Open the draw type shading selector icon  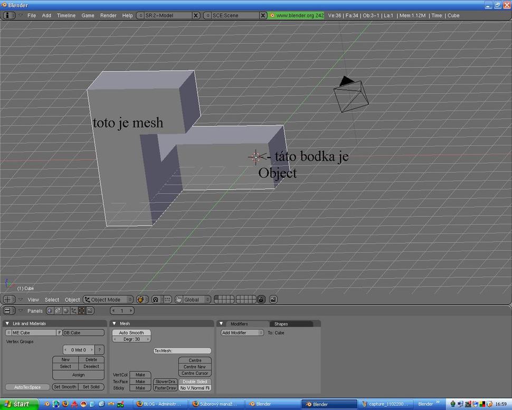(x=142, y=300)
